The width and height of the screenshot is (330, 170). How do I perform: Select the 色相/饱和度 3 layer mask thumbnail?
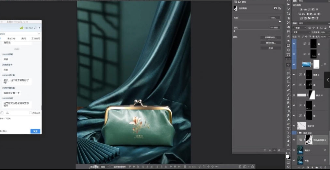309,140
